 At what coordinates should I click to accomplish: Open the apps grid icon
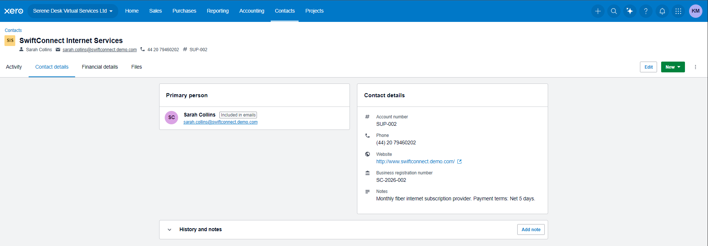tap(678, 11)
